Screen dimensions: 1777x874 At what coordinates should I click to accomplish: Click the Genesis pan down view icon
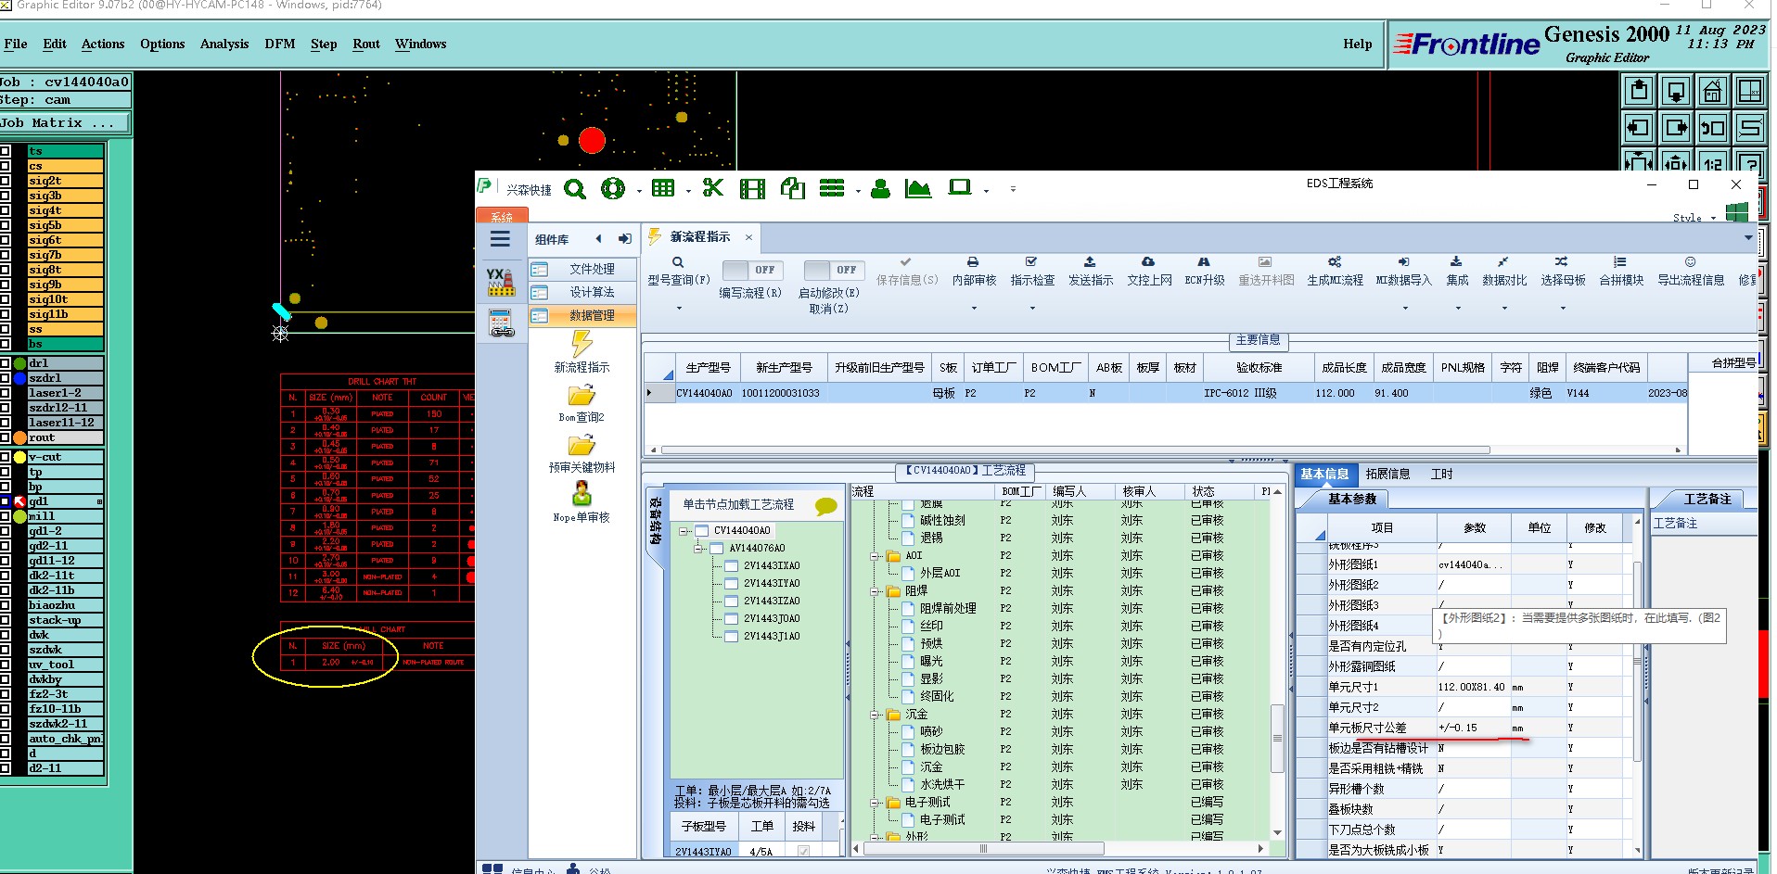1676,91
